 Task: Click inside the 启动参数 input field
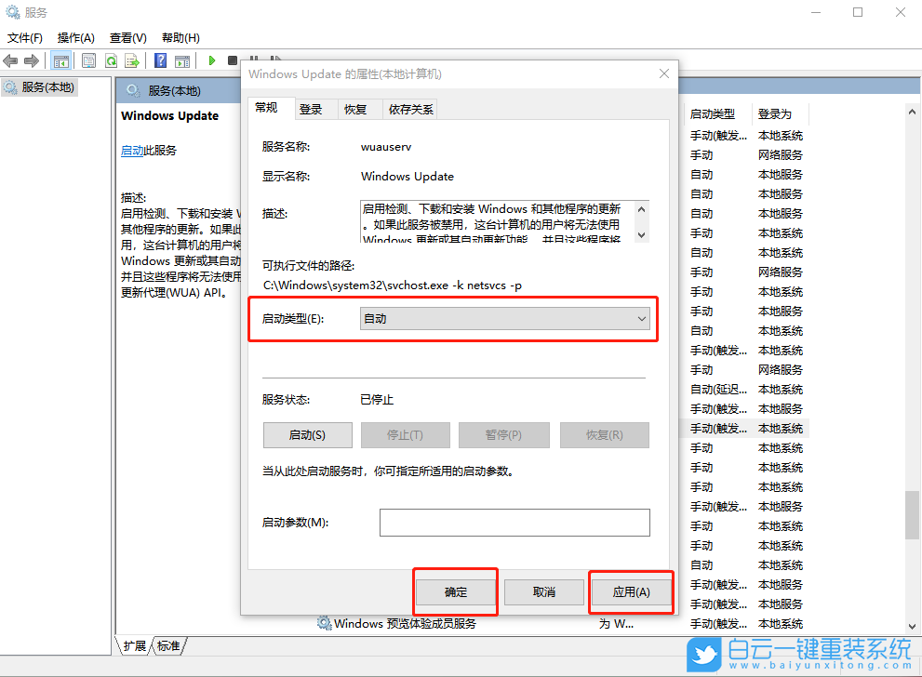(514, 523)
